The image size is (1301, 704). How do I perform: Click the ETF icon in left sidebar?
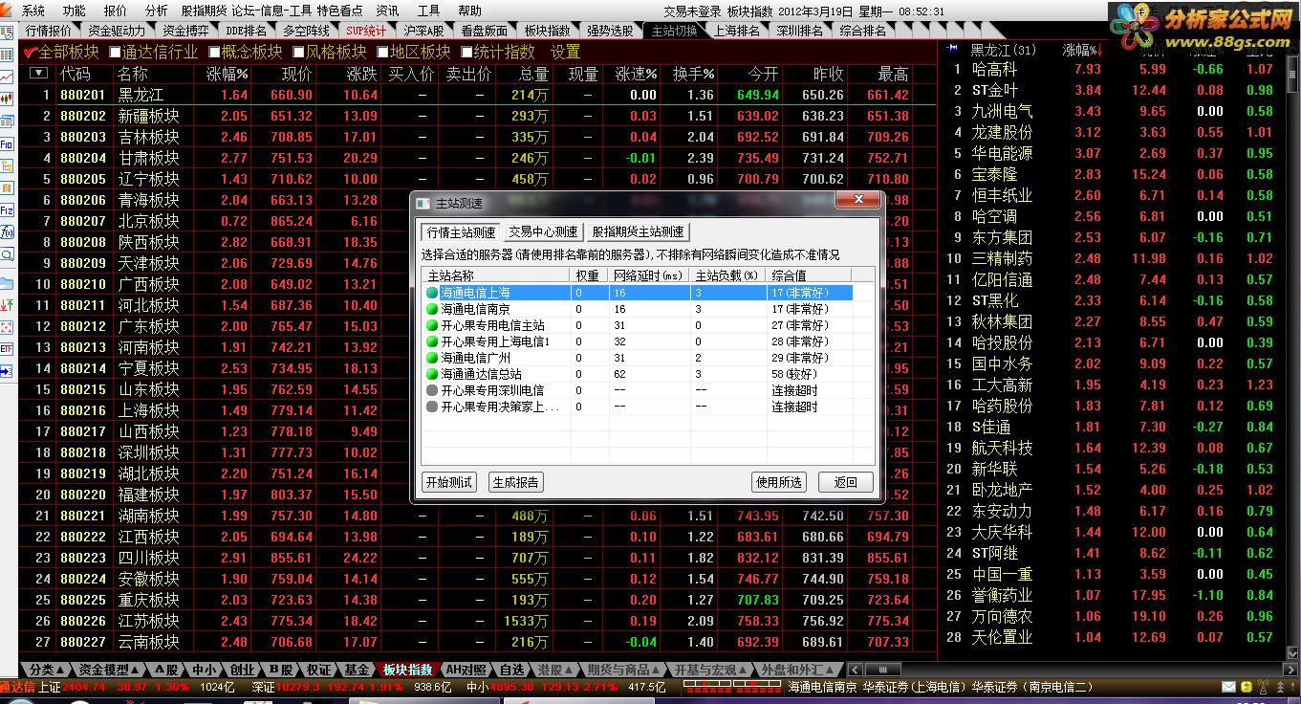[x=7, y=349]
